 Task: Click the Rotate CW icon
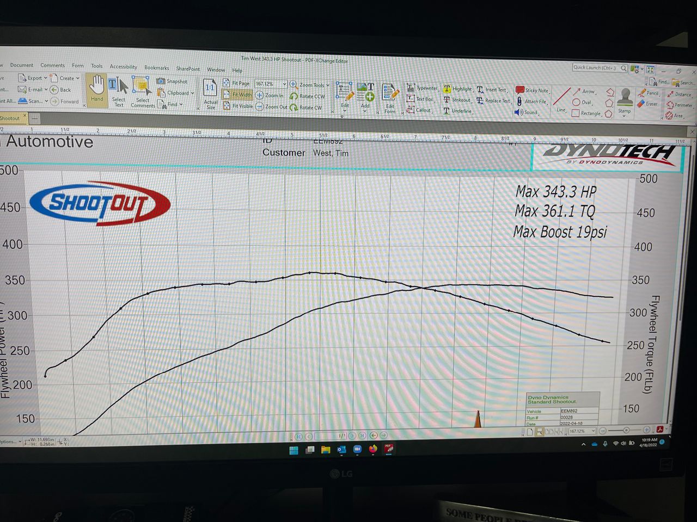[x=306, y=108]
